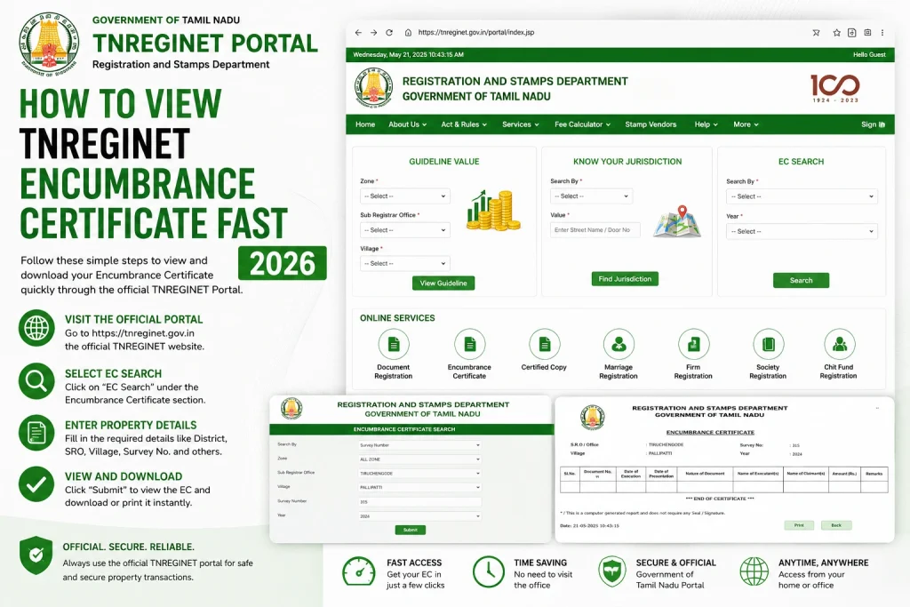
Task: Click Home in the green navigation bar
Action: click(365, 124)
